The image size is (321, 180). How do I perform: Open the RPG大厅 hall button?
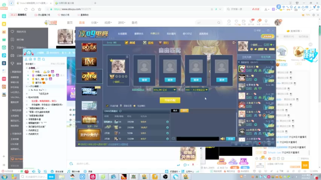(89, 135)
